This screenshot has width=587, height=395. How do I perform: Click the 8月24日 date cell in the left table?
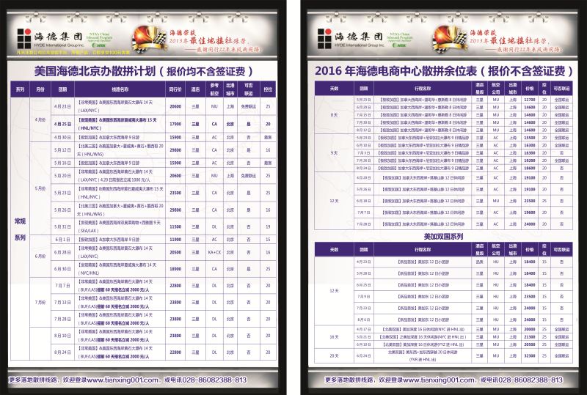[x=62, y=352]
